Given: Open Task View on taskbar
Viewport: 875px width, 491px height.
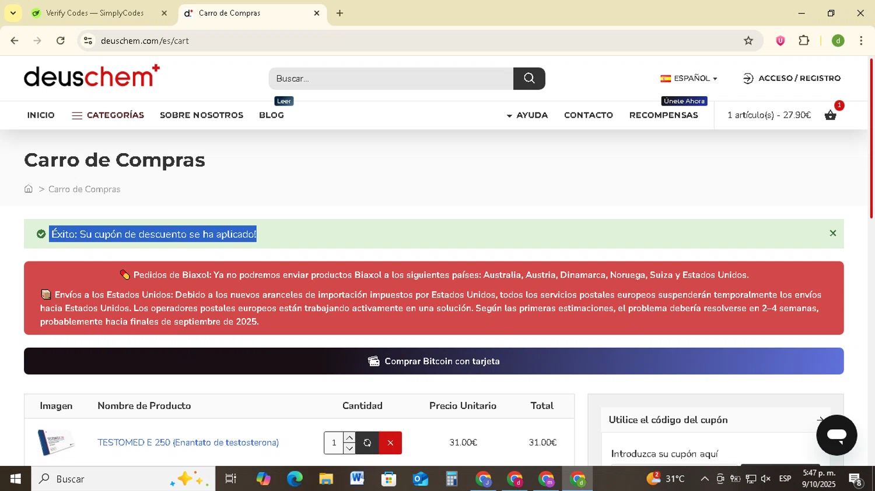Looking at the screenshot, I should click(231, 479).
